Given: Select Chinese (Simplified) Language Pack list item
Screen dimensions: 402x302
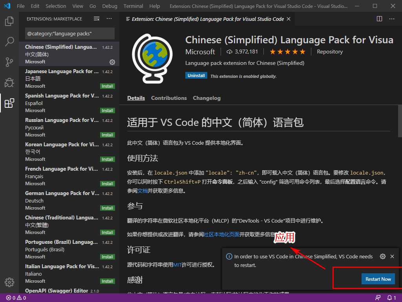Looking at the screenshot, I should 69,54.
